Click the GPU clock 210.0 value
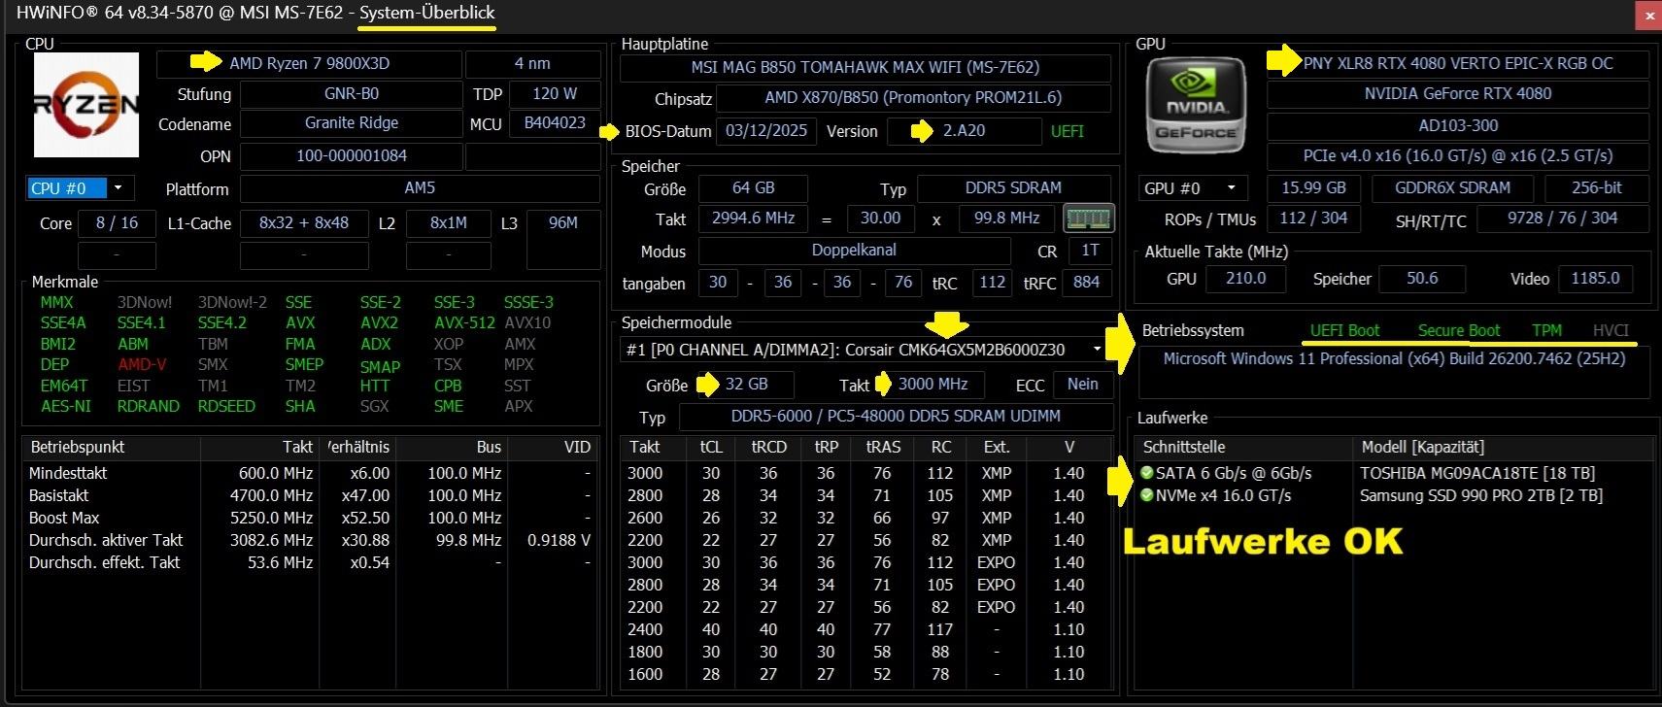This screenshot has width=1662, height=707. (x=1245, y=279)
